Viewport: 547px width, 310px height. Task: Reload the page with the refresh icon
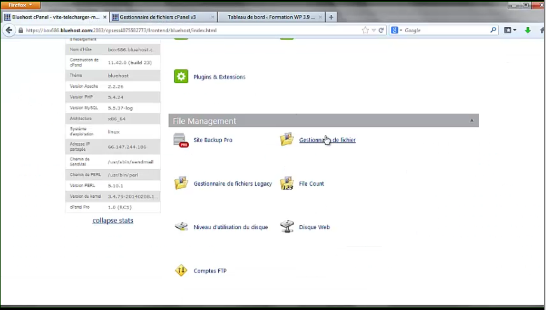[x=382, y=31]
